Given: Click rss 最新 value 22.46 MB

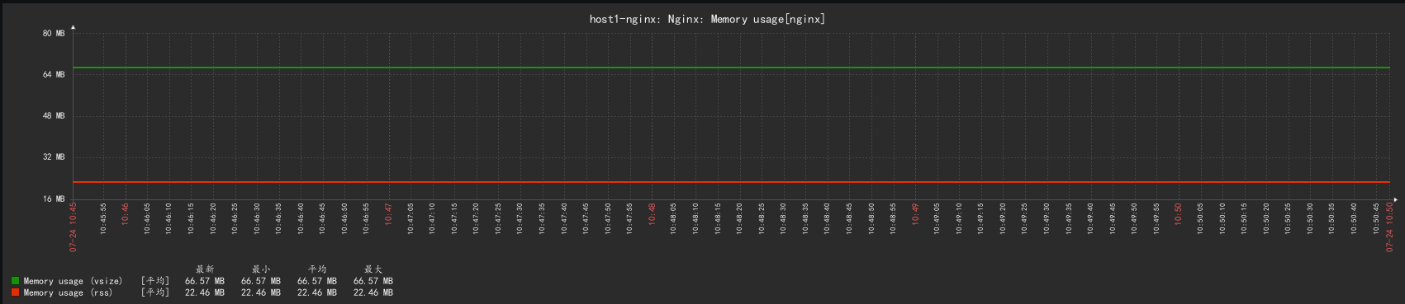Looking at the screenshot, I should [205, 292].
